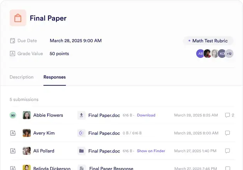Open comments on Abbie Flowers' submission
The width and height of the screenshot is (243, 170).
click(228, 115)
